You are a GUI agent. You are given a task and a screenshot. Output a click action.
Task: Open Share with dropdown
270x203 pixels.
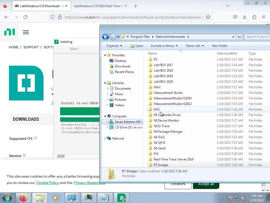click(195, 46)
